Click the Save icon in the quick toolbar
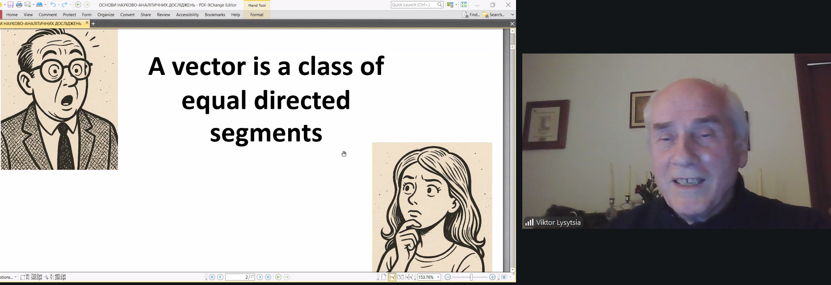 coord(10,5)
